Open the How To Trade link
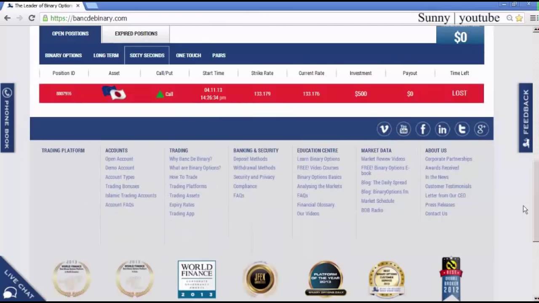Image resolution: width=539 pixels, height=303 pixels. click(183, 177)
